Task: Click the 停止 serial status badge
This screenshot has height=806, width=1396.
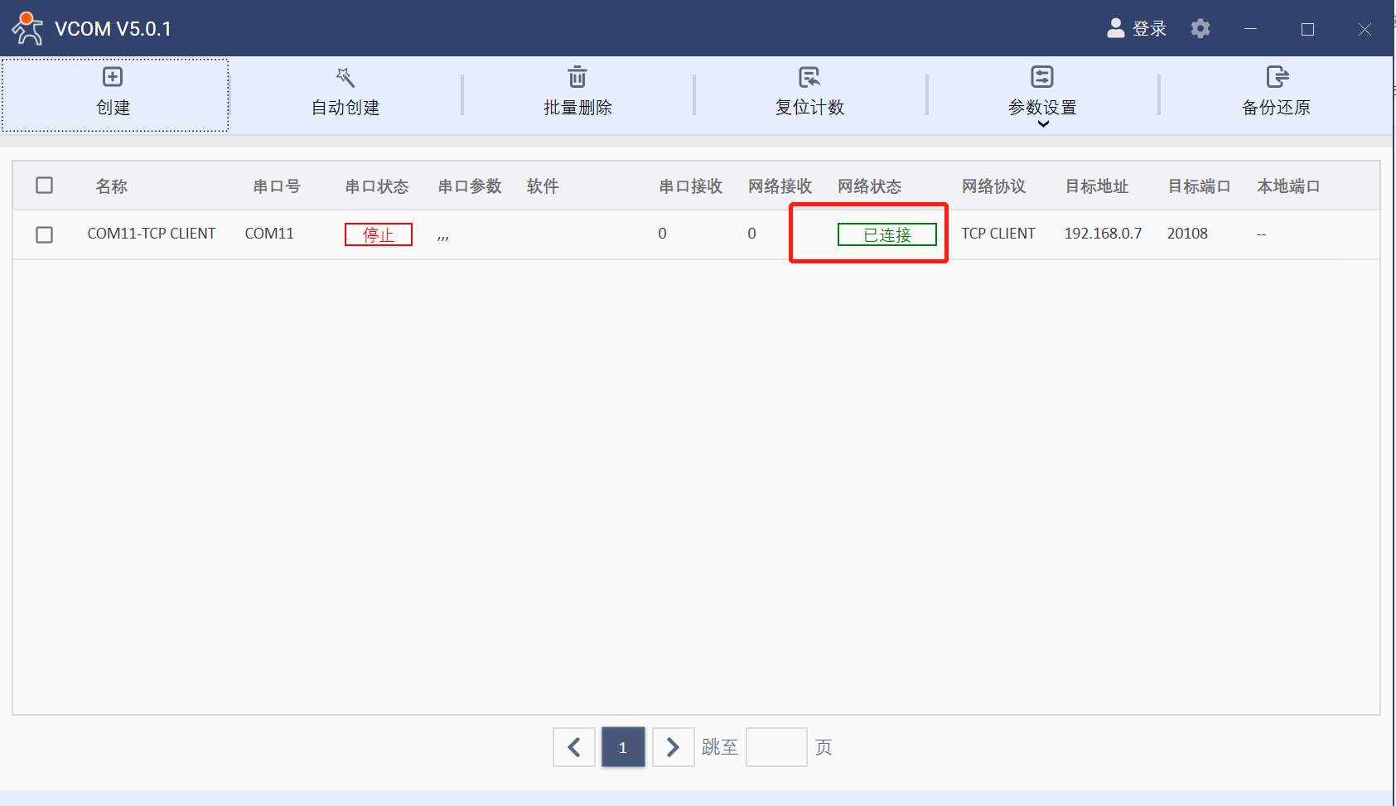Action: coord(379,234)
